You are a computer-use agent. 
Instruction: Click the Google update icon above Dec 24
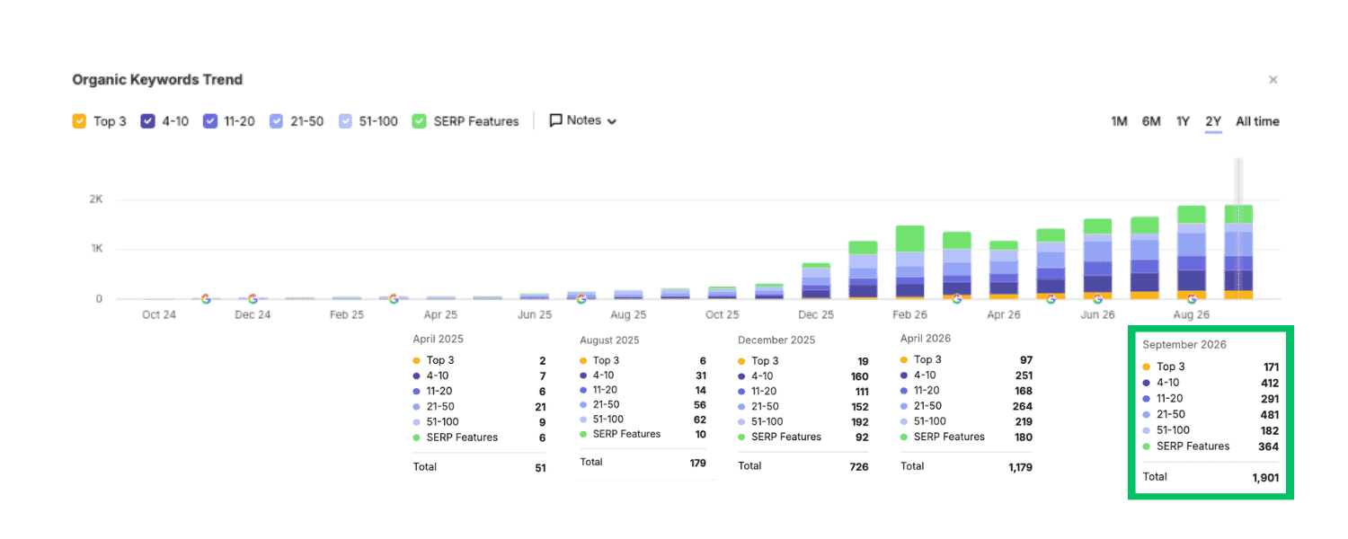point(253,299)
